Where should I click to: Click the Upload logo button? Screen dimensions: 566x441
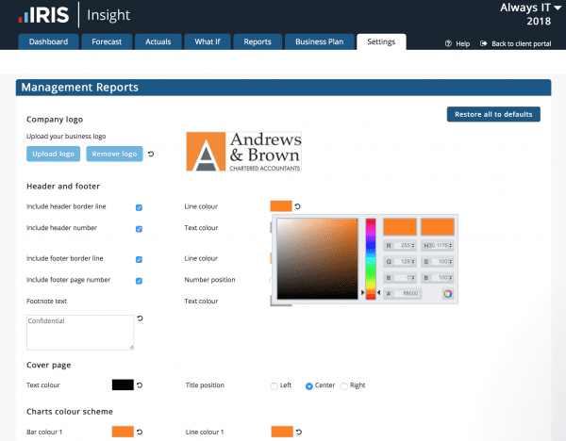(53, 154)
